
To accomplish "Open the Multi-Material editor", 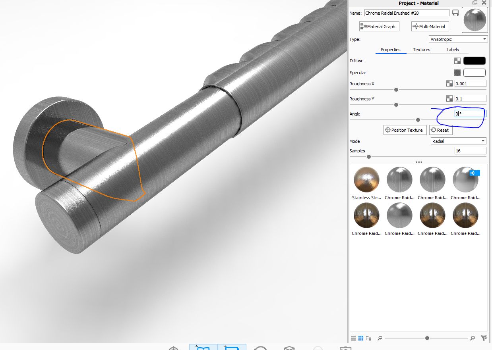I will pos(430,26).
